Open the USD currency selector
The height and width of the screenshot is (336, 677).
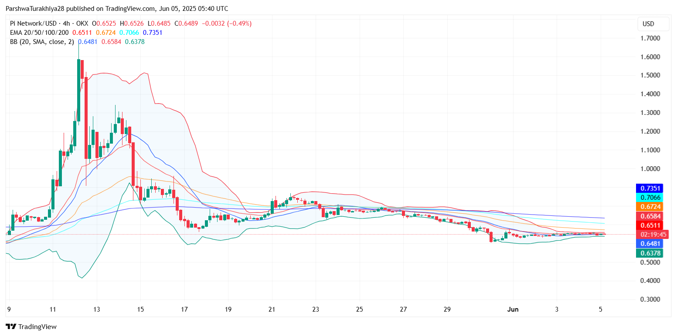(x=653, y=24)
